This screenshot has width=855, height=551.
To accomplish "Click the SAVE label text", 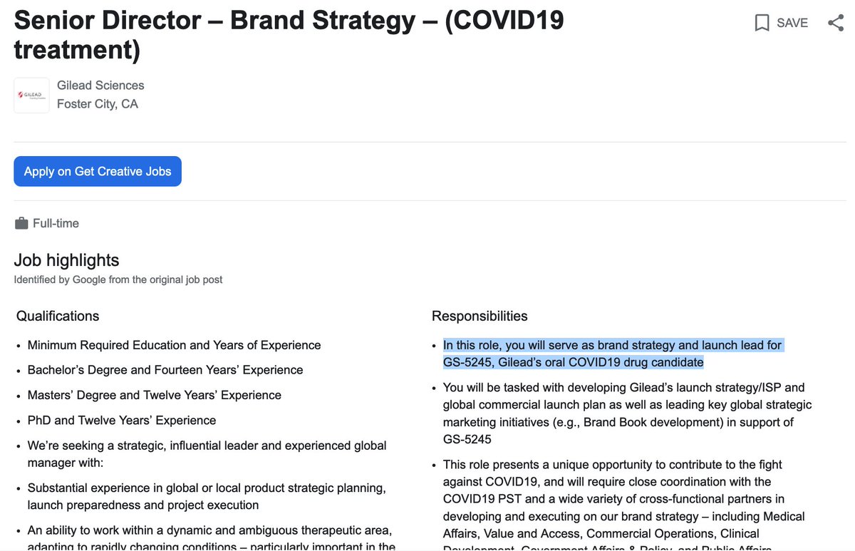I will click(792, 24).
